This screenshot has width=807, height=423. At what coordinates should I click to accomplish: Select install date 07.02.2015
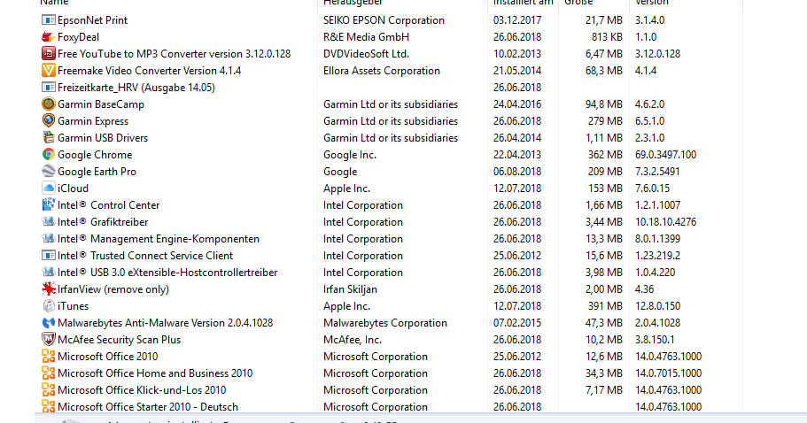point(517,323)
